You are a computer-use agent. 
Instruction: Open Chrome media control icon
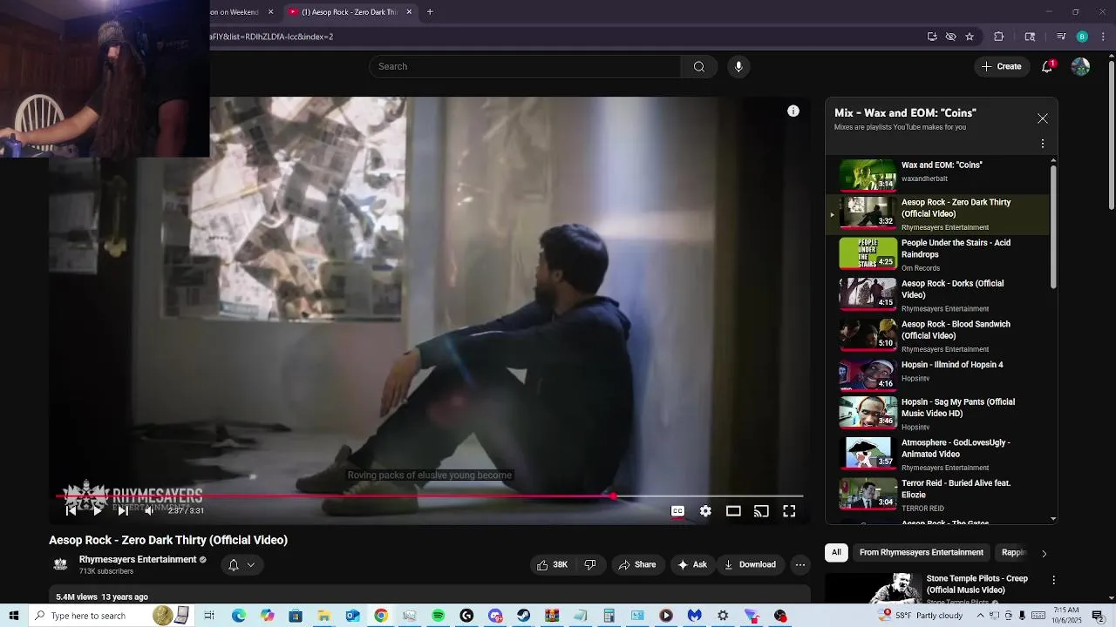tap(1061, 37)
